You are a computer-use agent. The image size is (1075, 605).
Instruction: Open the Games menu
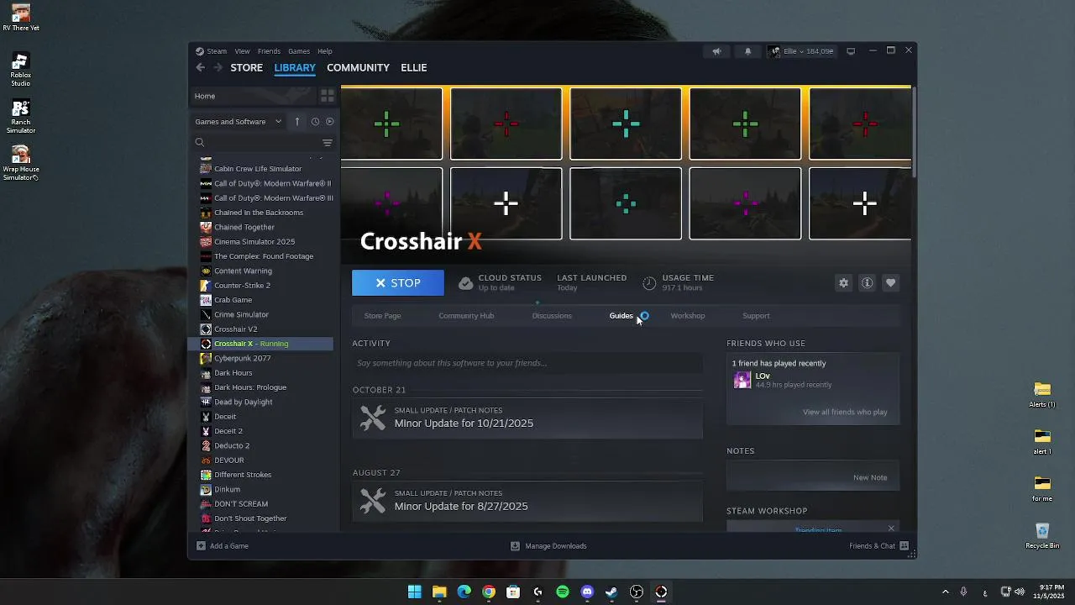click(299, 51)
